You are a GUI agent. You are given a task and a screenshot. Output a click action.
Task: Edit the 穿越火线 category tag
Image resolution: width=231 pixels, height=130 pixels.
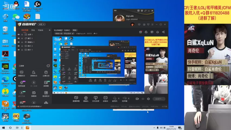[64, 34]
